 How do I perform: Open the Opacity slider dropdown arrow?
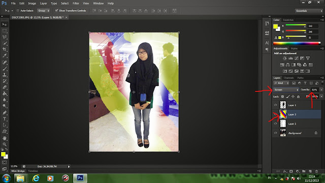click(x=321, y=89)
